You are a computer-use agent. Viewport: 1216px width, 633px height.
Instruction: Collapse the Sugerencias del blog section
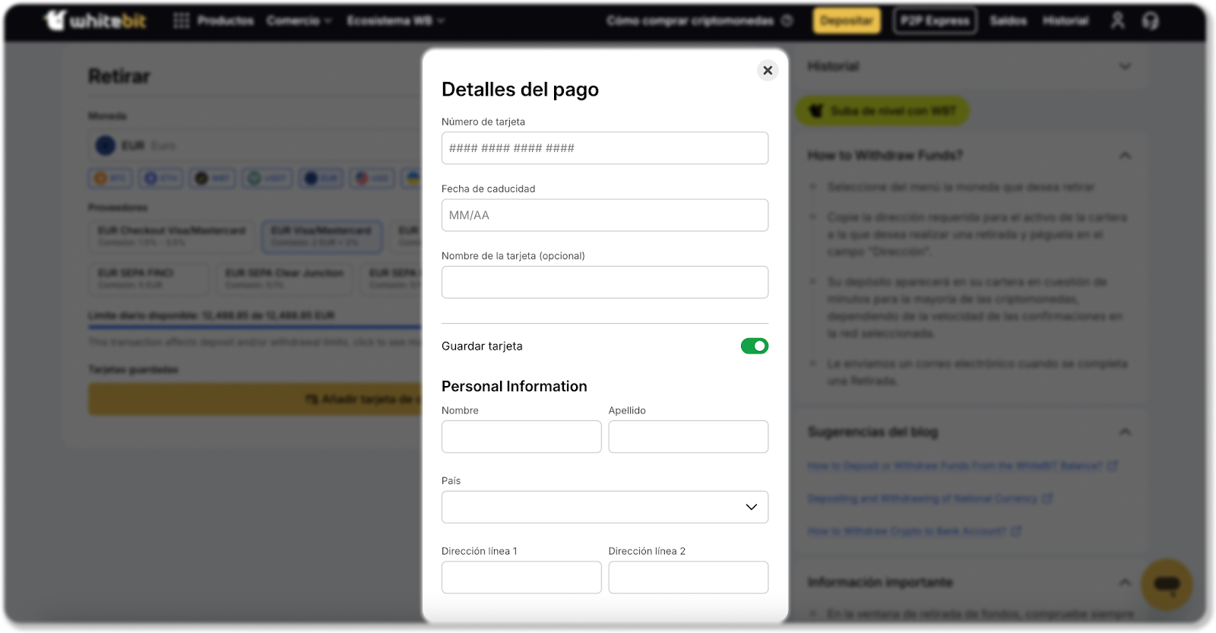[1125, 432]
